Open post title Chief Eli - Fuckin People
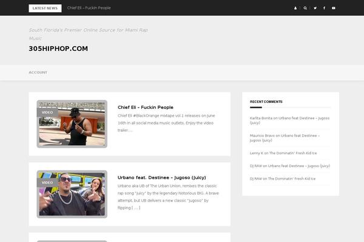364x242 pixels. coord(146,107)
